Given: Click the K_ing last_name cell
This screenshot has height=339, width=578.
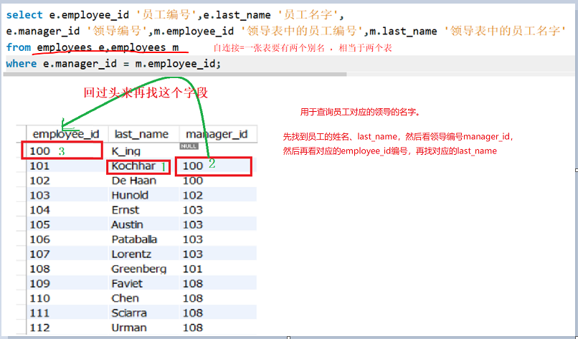Looking at the screenshot, I should [143, 151].
